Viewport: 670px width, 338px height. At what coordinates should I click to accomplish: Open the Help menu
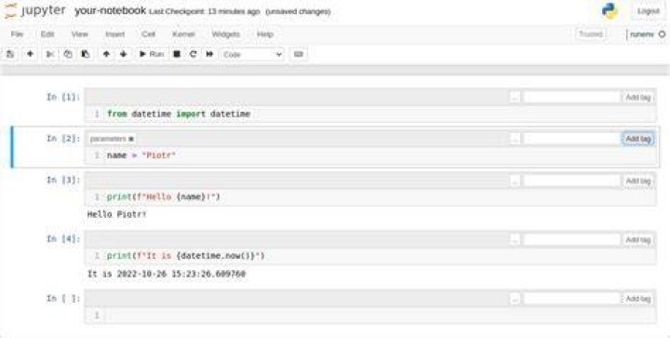click(265, 34)
